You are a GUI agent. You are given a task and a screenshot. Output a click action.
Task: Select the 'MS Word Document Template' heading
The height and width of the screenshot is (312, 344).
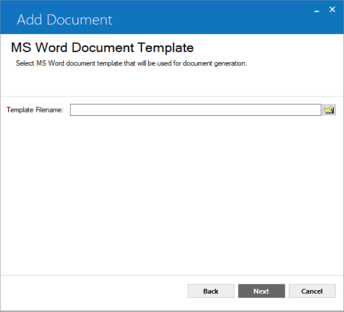[x=102, y=47]
